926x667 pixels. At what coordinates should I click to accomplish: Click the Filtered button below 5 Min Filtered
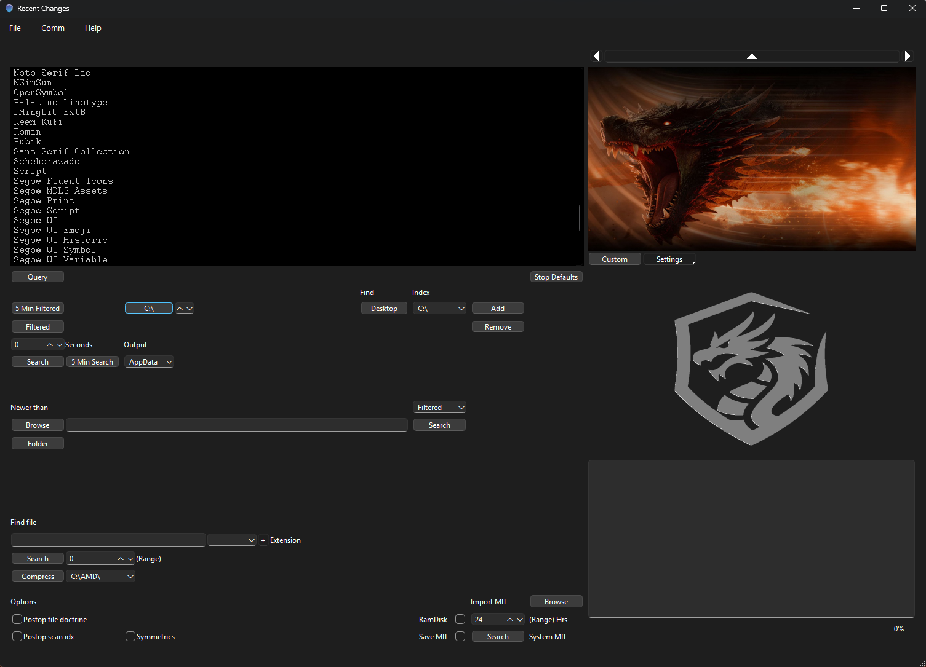[x=38, y=327]
